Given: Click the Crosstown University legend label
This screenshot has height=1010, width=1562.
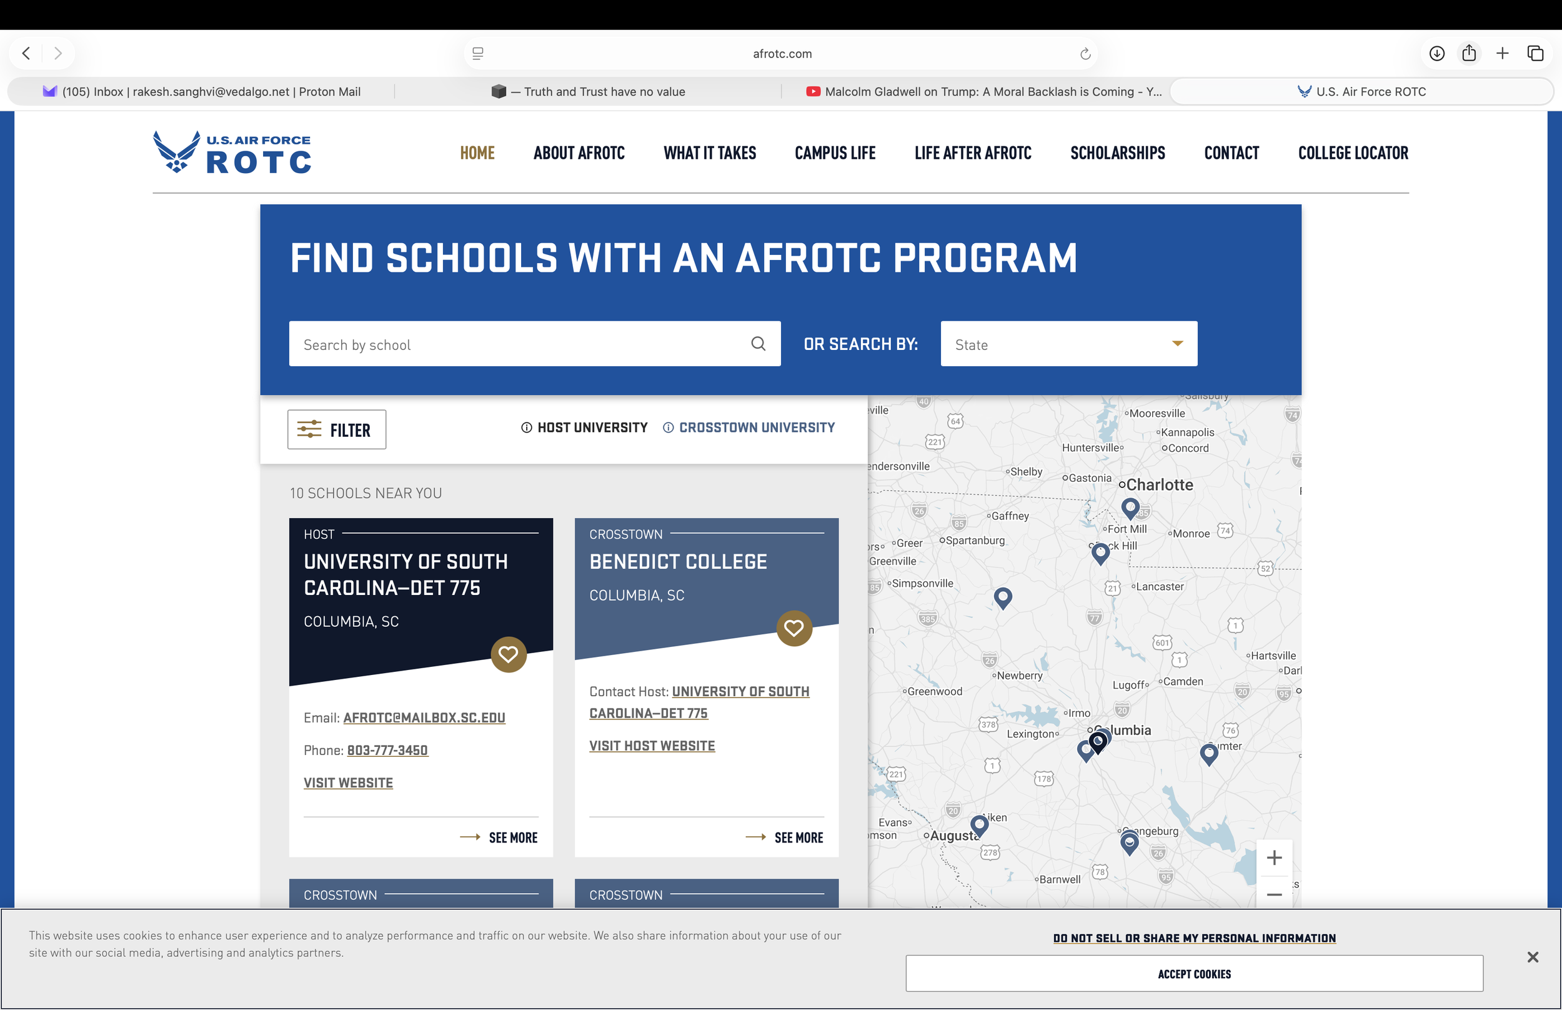Looking at the screenshot, I should 757,427.
